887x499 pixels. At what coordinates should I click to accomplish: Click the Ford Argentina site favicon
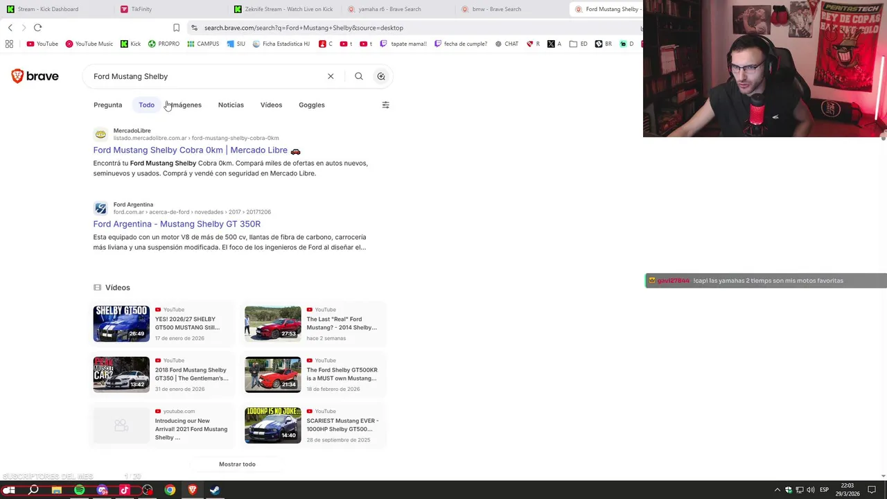point(101,209)
